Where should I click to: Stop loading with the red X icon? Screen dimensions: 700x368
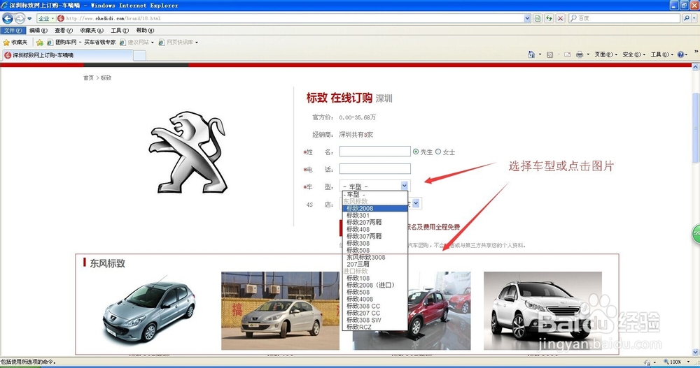pyautogui.click(x=560, y=18)
